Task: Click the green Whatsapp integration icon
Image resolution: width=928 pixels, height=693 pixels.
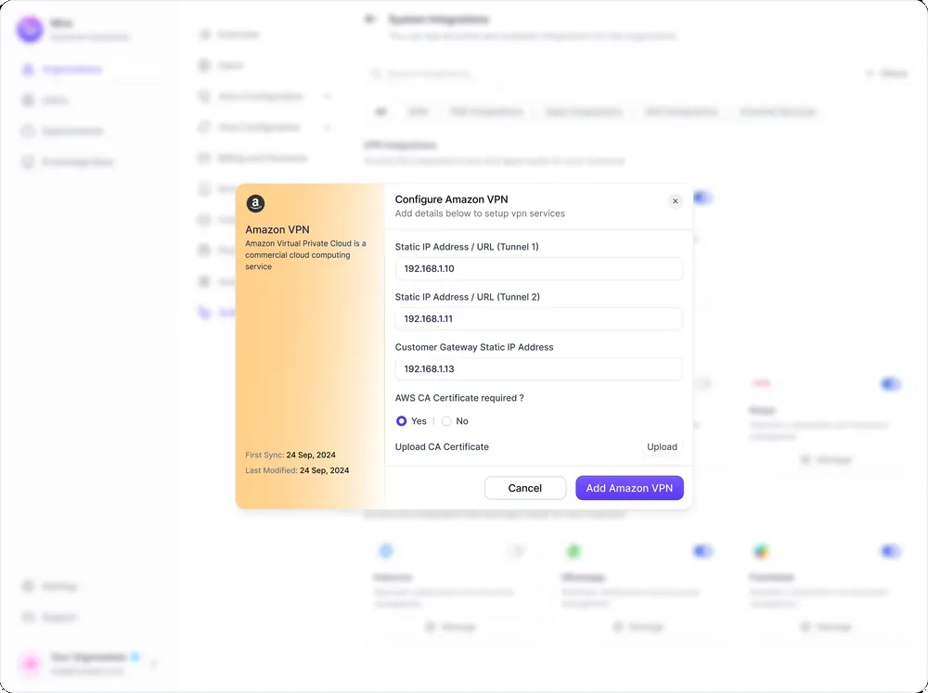Action: point(573,552)
